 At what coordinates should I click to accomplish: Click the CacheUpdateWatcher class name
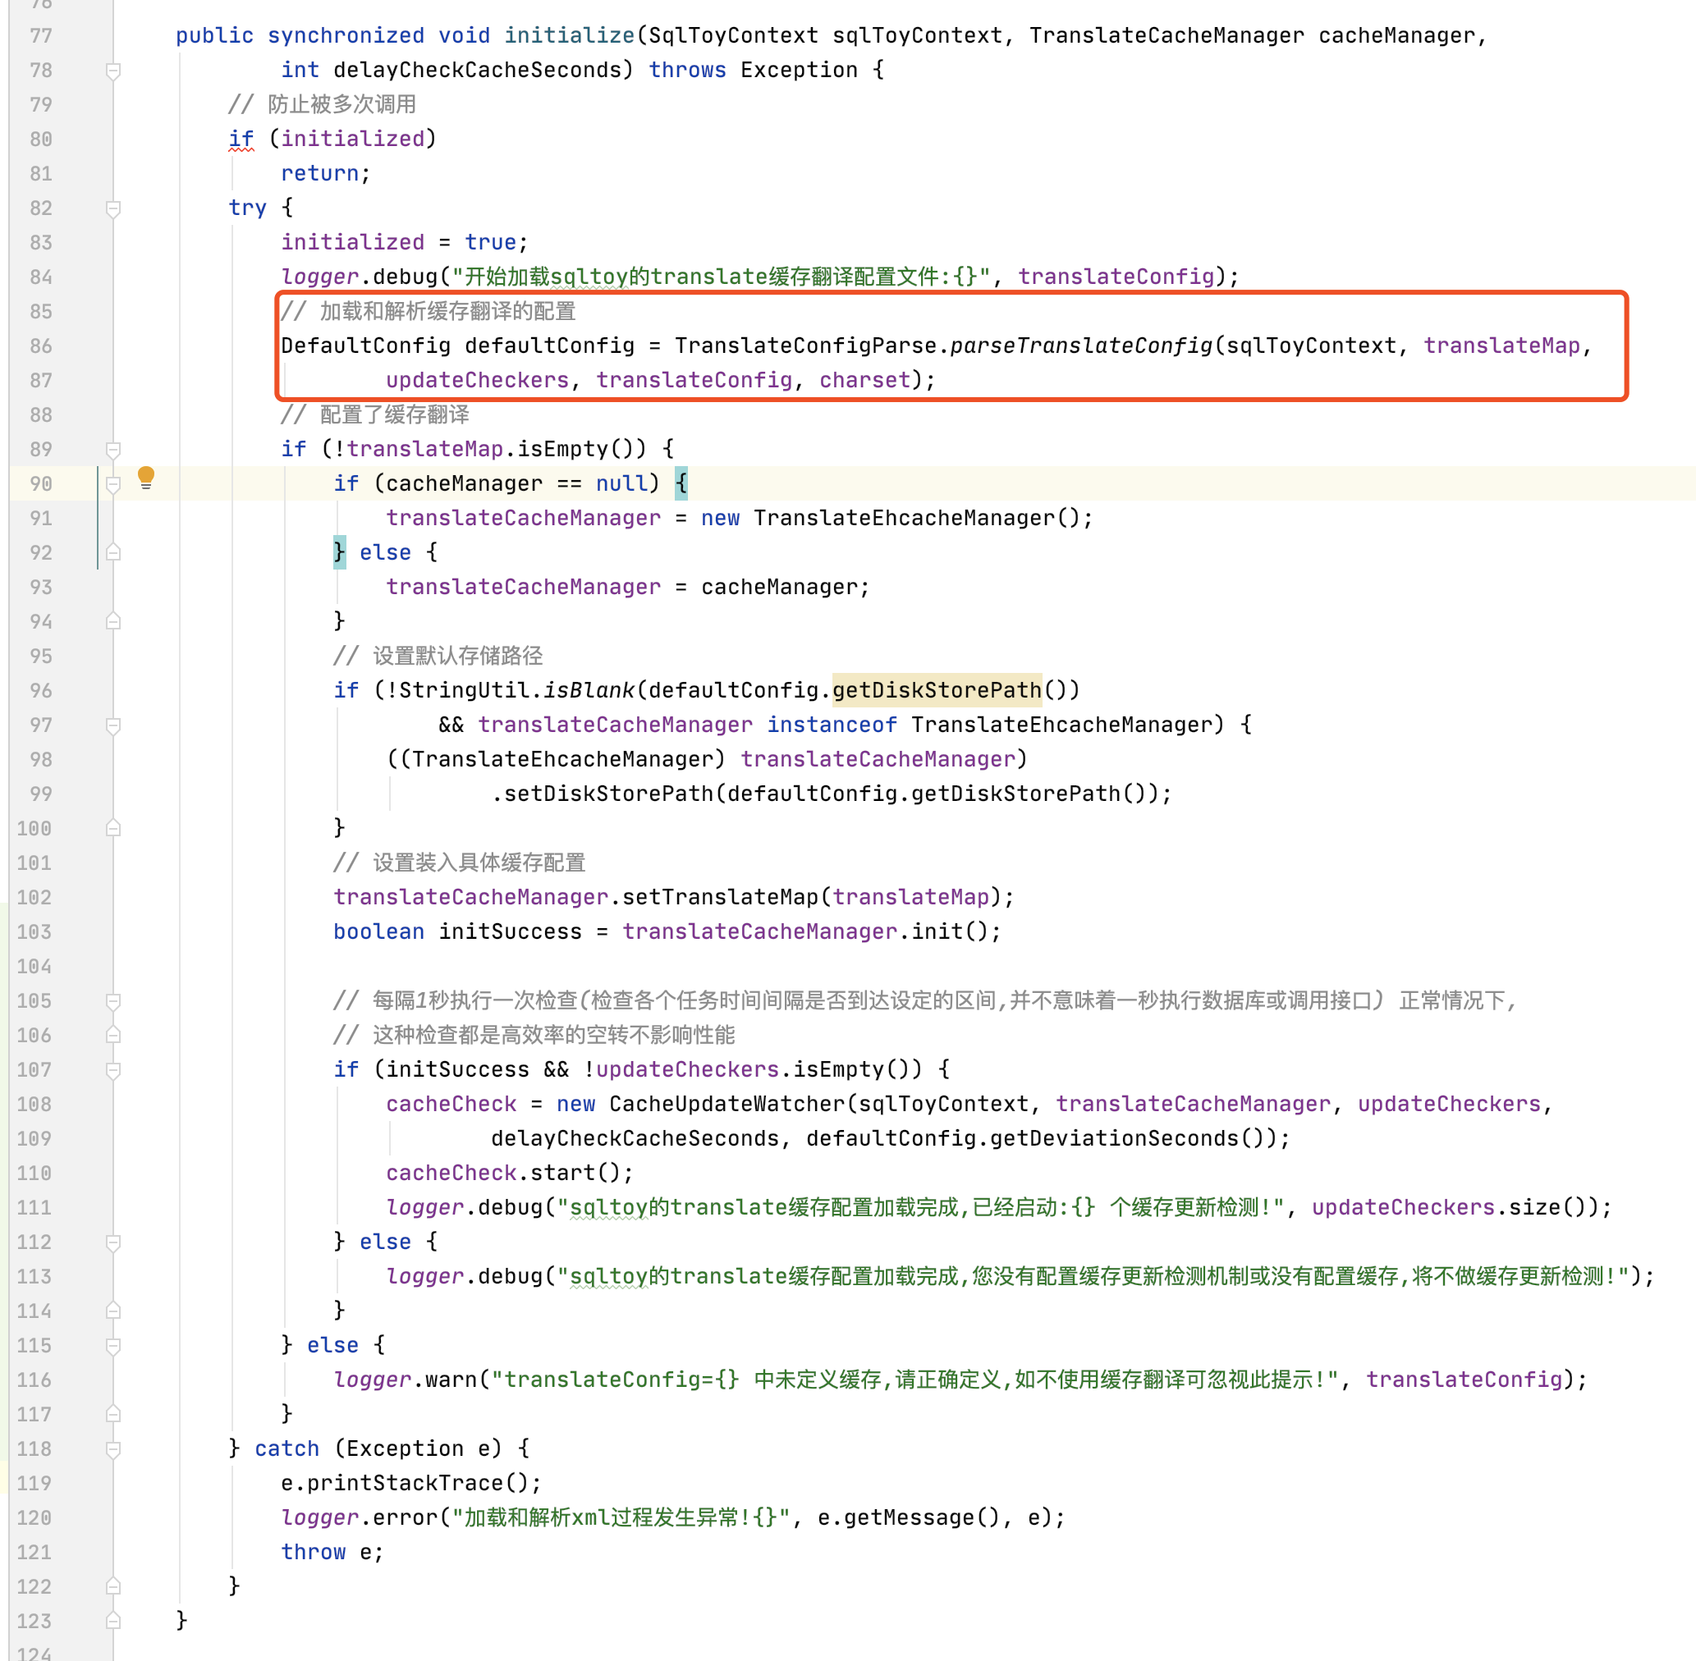727,1105
